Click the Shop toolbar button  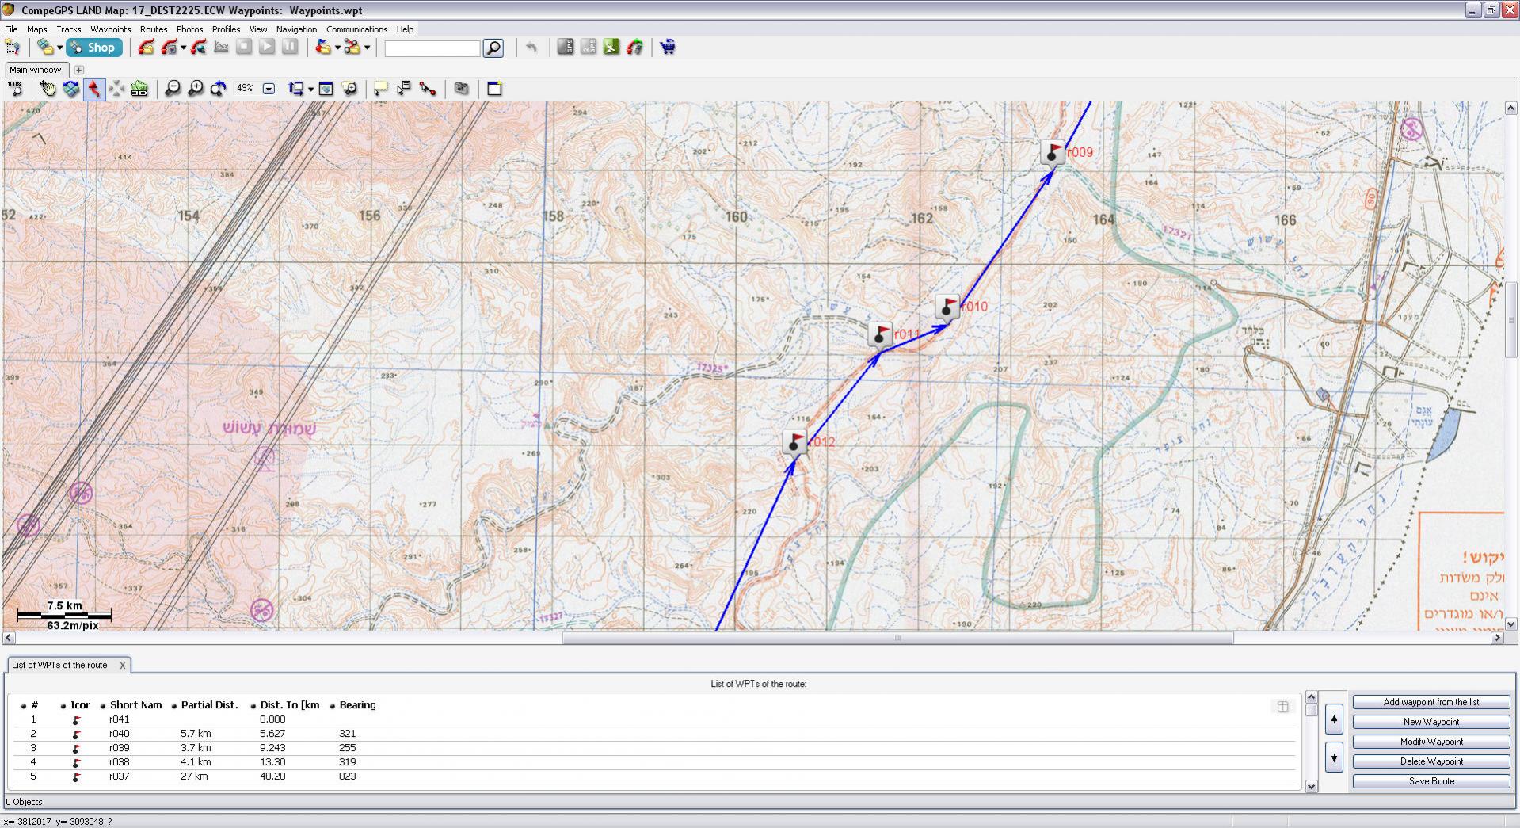[93, 48]
